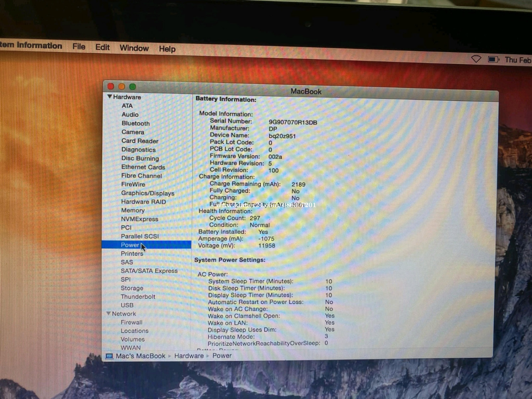Click Mac's MacBook in the path bar

pyautogui.click(x=140, y=356)
